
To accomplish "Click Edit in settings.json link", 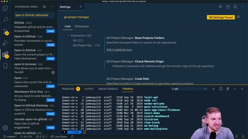I will pos(119,50).
